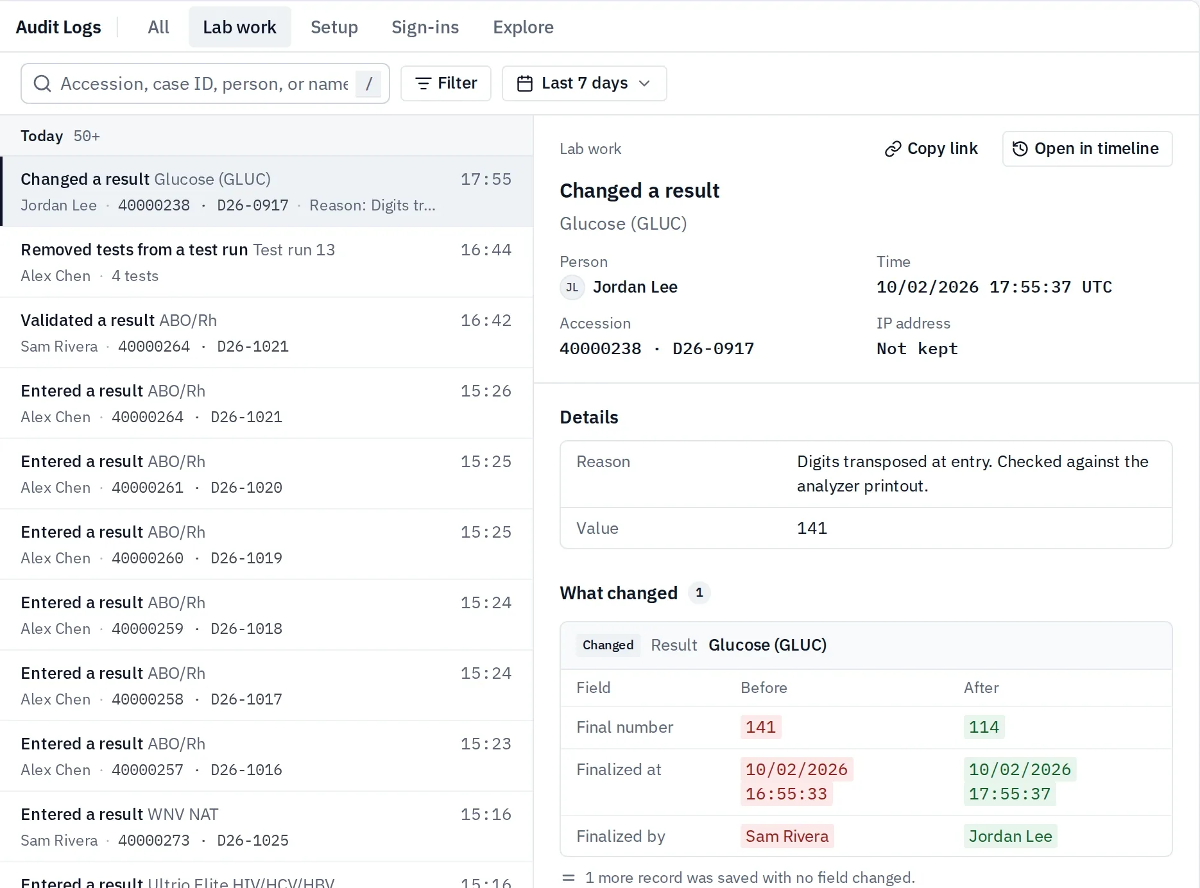Click Open in timeline button

(1087, 149)
